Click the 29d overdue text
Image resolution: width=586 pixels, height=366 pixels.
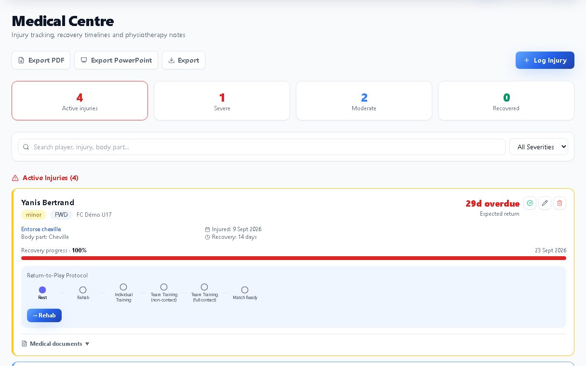(493, 203)
